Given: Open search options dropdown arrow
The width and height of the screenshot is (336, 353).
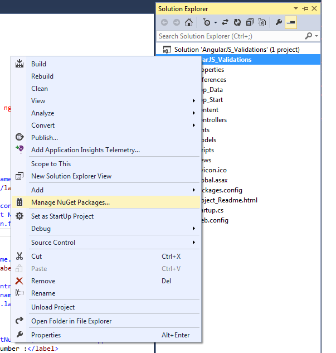Looking at the screenshot, I should (316, 36).
